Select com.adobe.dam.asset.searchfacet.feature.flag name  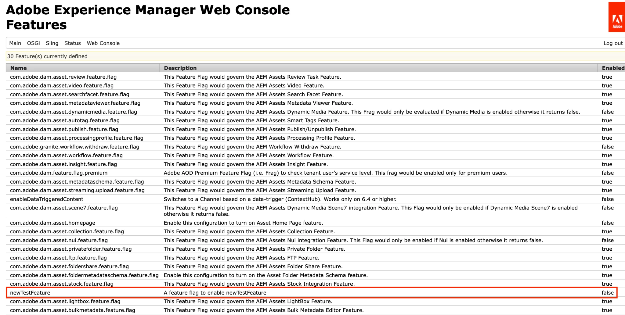tap(70, 95)
